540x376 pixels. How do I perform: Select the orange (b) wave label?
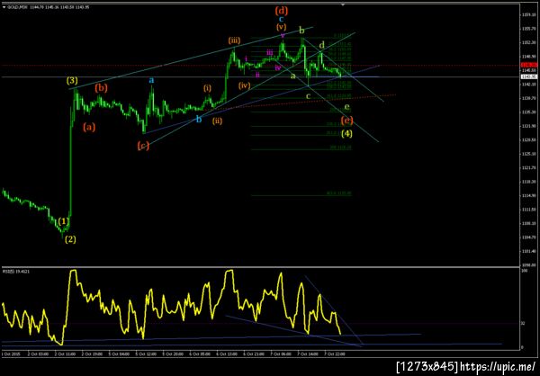coord(101,88)
